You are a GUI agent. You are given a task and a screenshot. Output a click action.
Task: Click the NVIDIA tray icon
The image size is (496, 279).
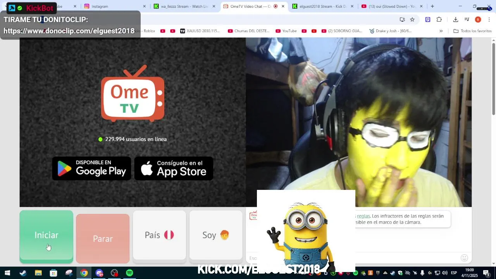pos(363,273)
